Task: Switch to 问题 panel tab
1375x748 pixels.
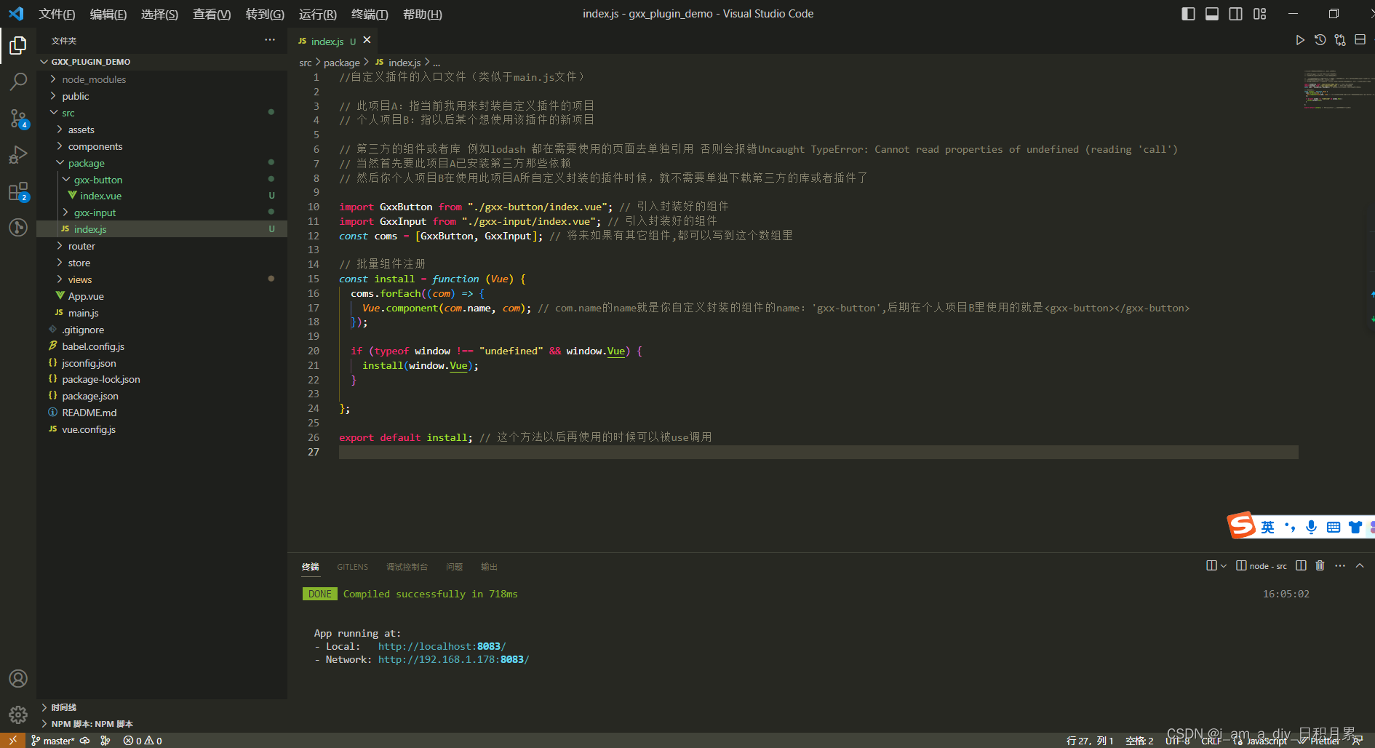Action: [454, 567]
